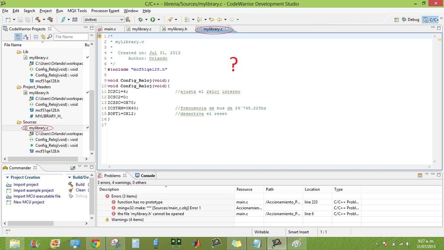This screenshot has height=250, width=444.
Task: Select mylibrary.c under the Lib folder
Action: pyautogui.click(x=39, y=57)
